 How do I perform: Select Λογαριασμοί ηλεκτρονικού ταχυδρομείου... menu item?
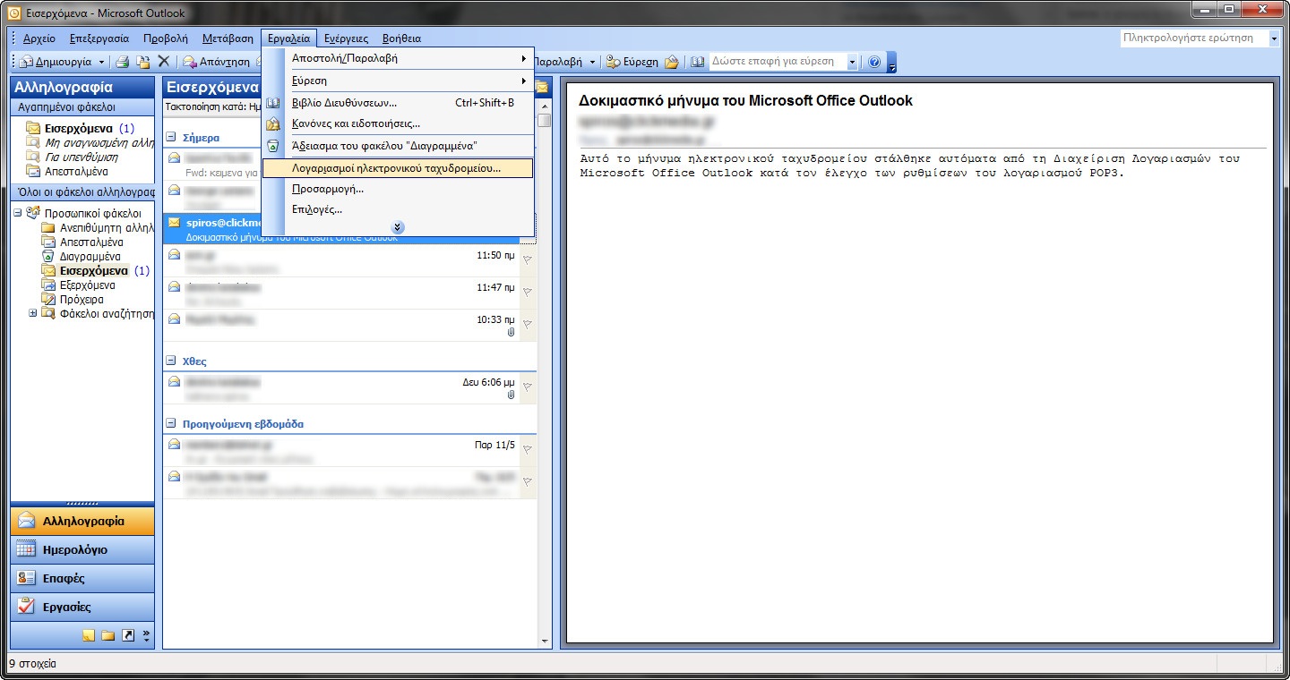[398, 167]
